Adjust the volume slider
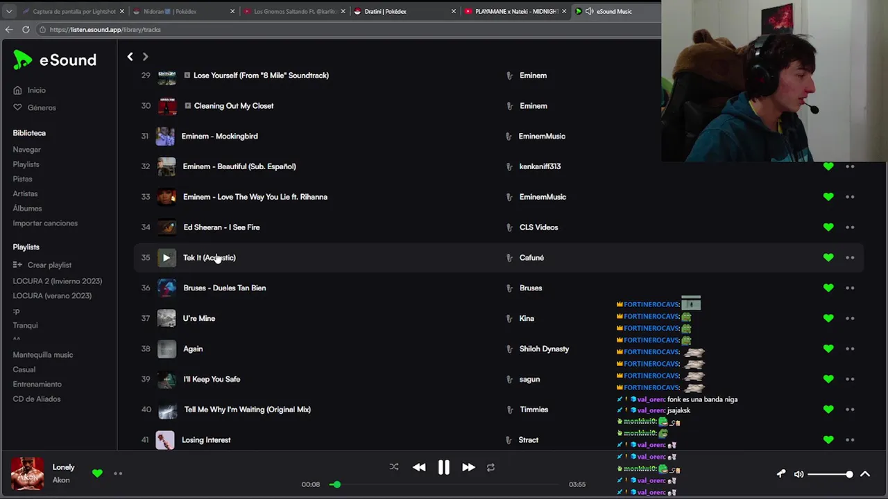Screen dimensions: 888x499 coord(830,474)
